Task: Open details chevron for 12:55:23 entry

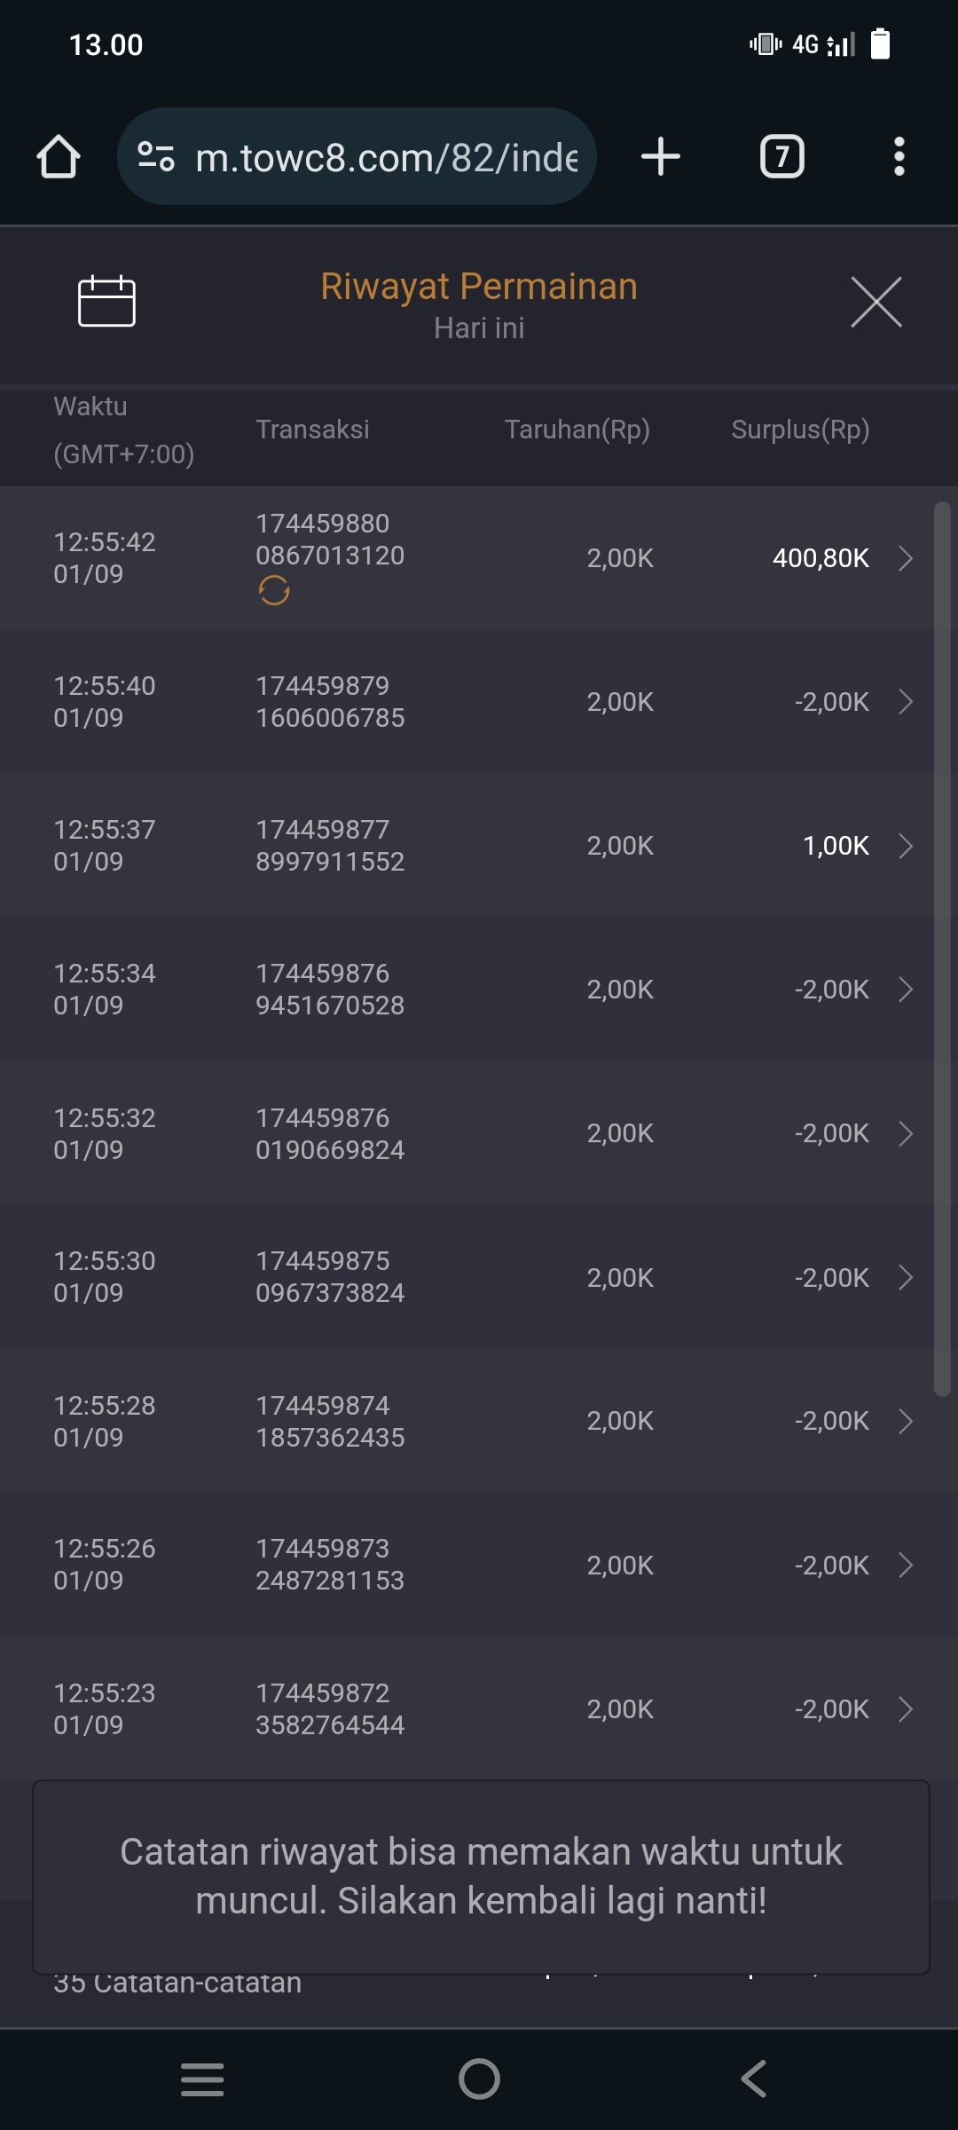Action: click(905, 1709)
